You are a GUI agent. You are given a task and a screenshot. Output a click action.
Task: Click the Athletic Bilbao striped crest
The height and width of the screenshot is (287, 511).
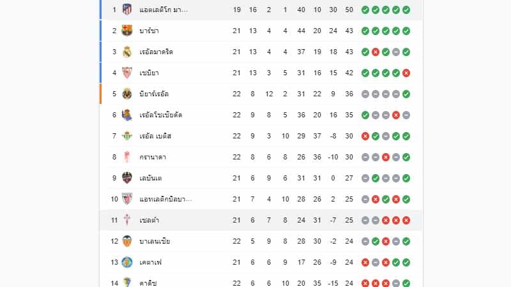tap(127, 199)
